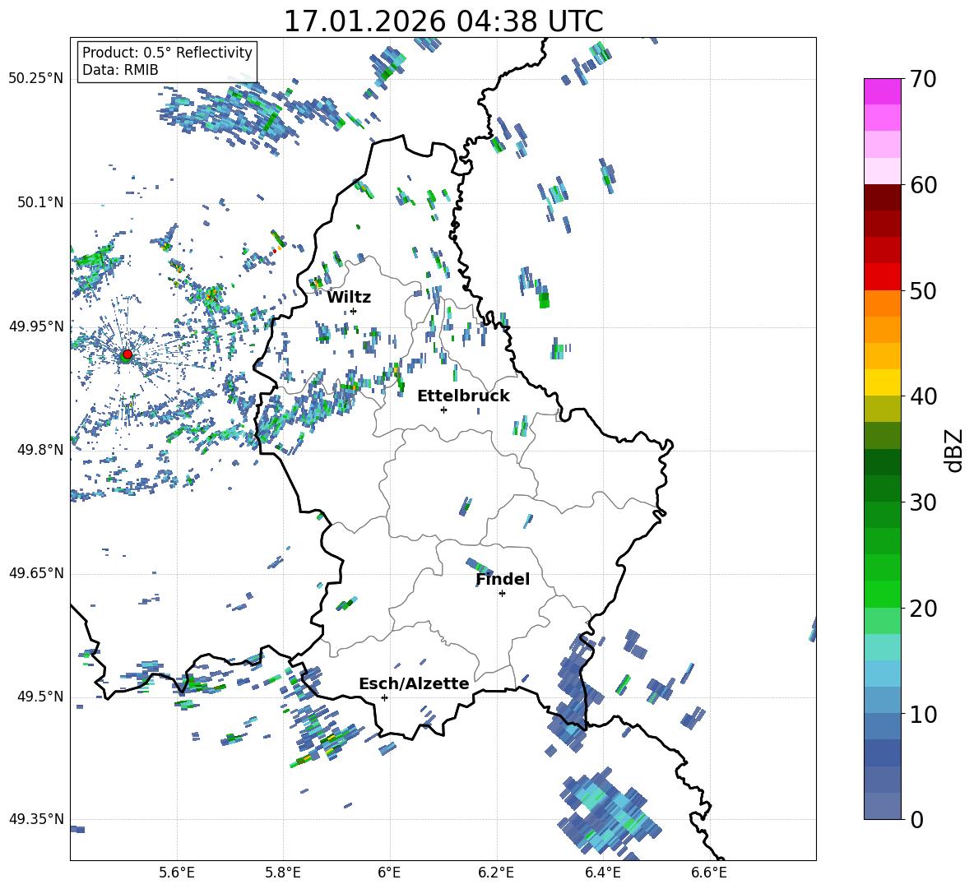Image resolution: width=974 pixels, height=889 pixels.
Task: Click the bright green swatch at 20 dBZ
Action: click(882, 594)
